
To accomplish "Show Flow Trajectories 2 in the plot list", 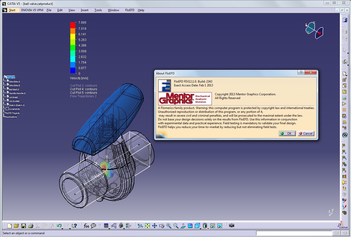I will [83, 96].
